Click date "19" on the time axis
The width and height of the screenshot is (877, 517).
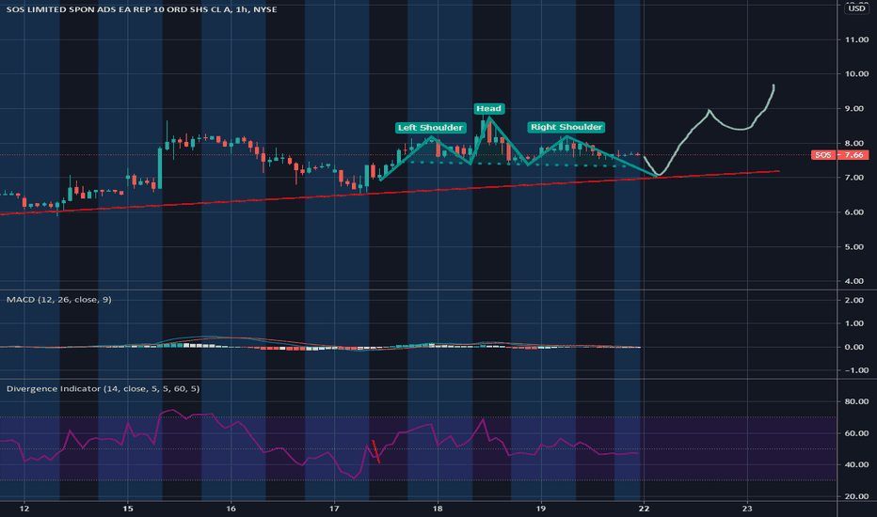[541, 508]
